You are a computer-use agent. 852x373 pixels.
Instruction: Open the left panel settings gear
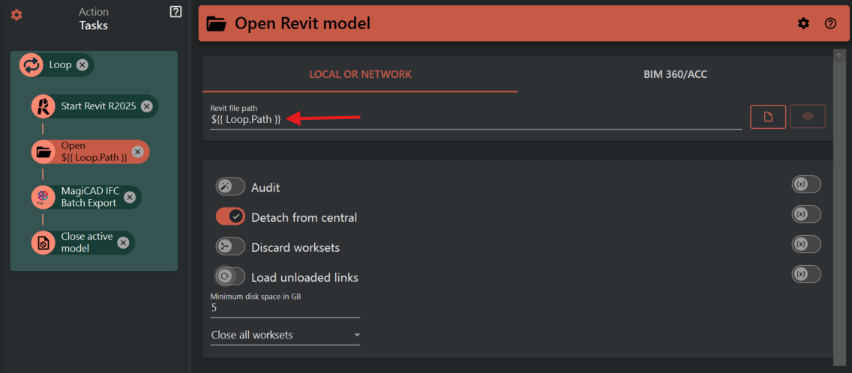pos(16,15)
